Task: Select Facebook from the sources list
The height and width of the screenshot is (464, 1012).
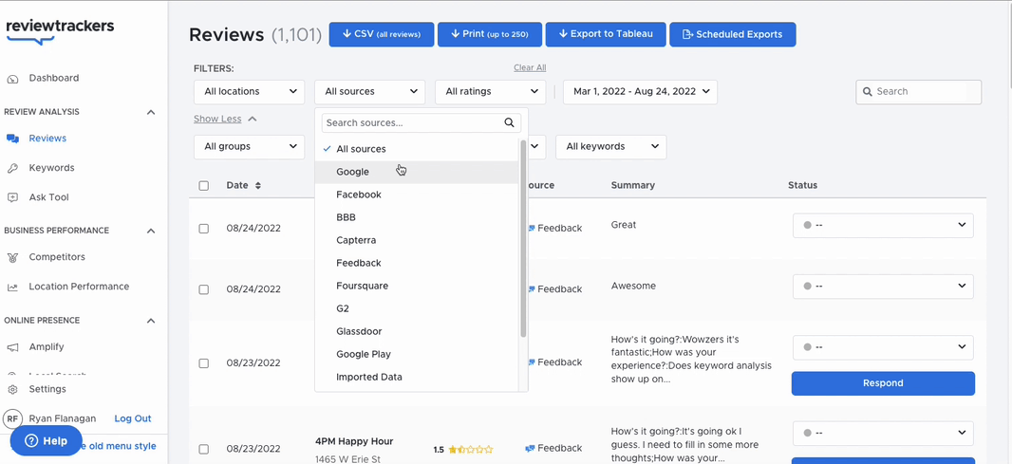Action: click(417, 195)
